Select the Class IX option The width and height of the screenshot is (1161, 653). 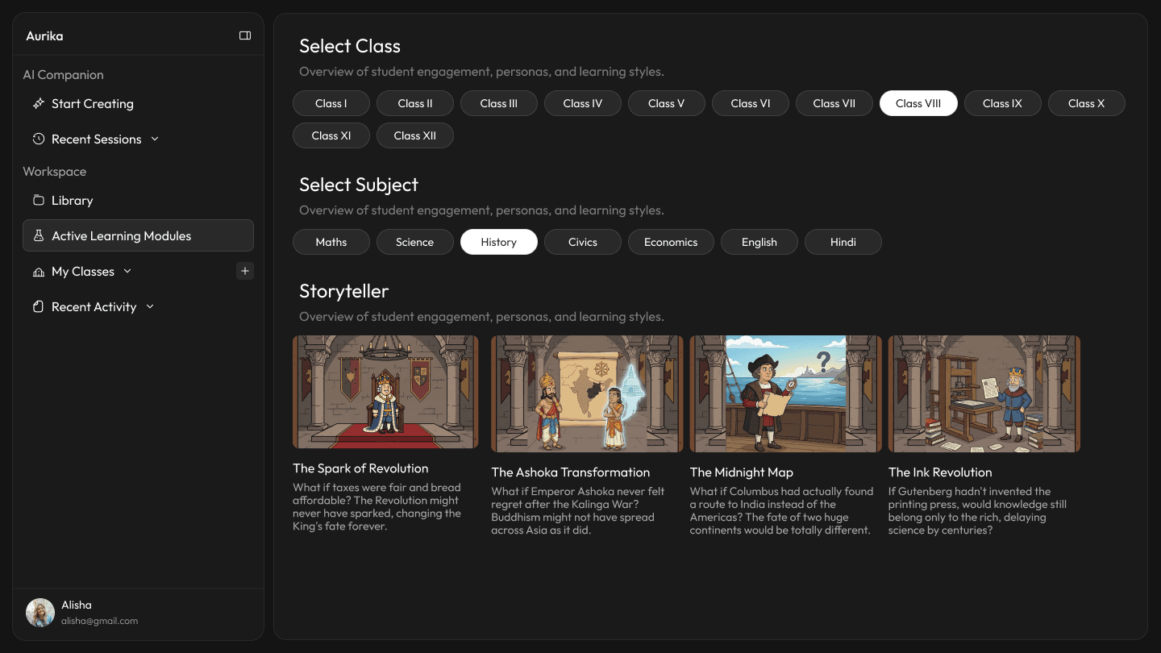click(1002, 103)
